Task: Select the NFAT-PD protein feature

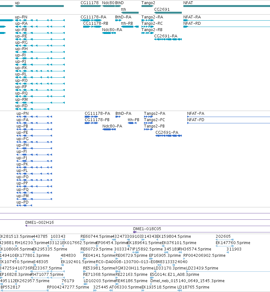Action: (x=229, y=123)
